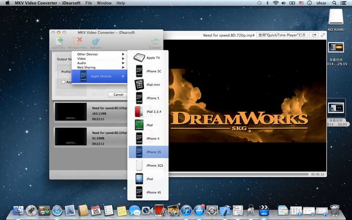Toggle the checkbox below the Profile label
The width and height of the screenshot is (352, 220).
click(63, 82)
